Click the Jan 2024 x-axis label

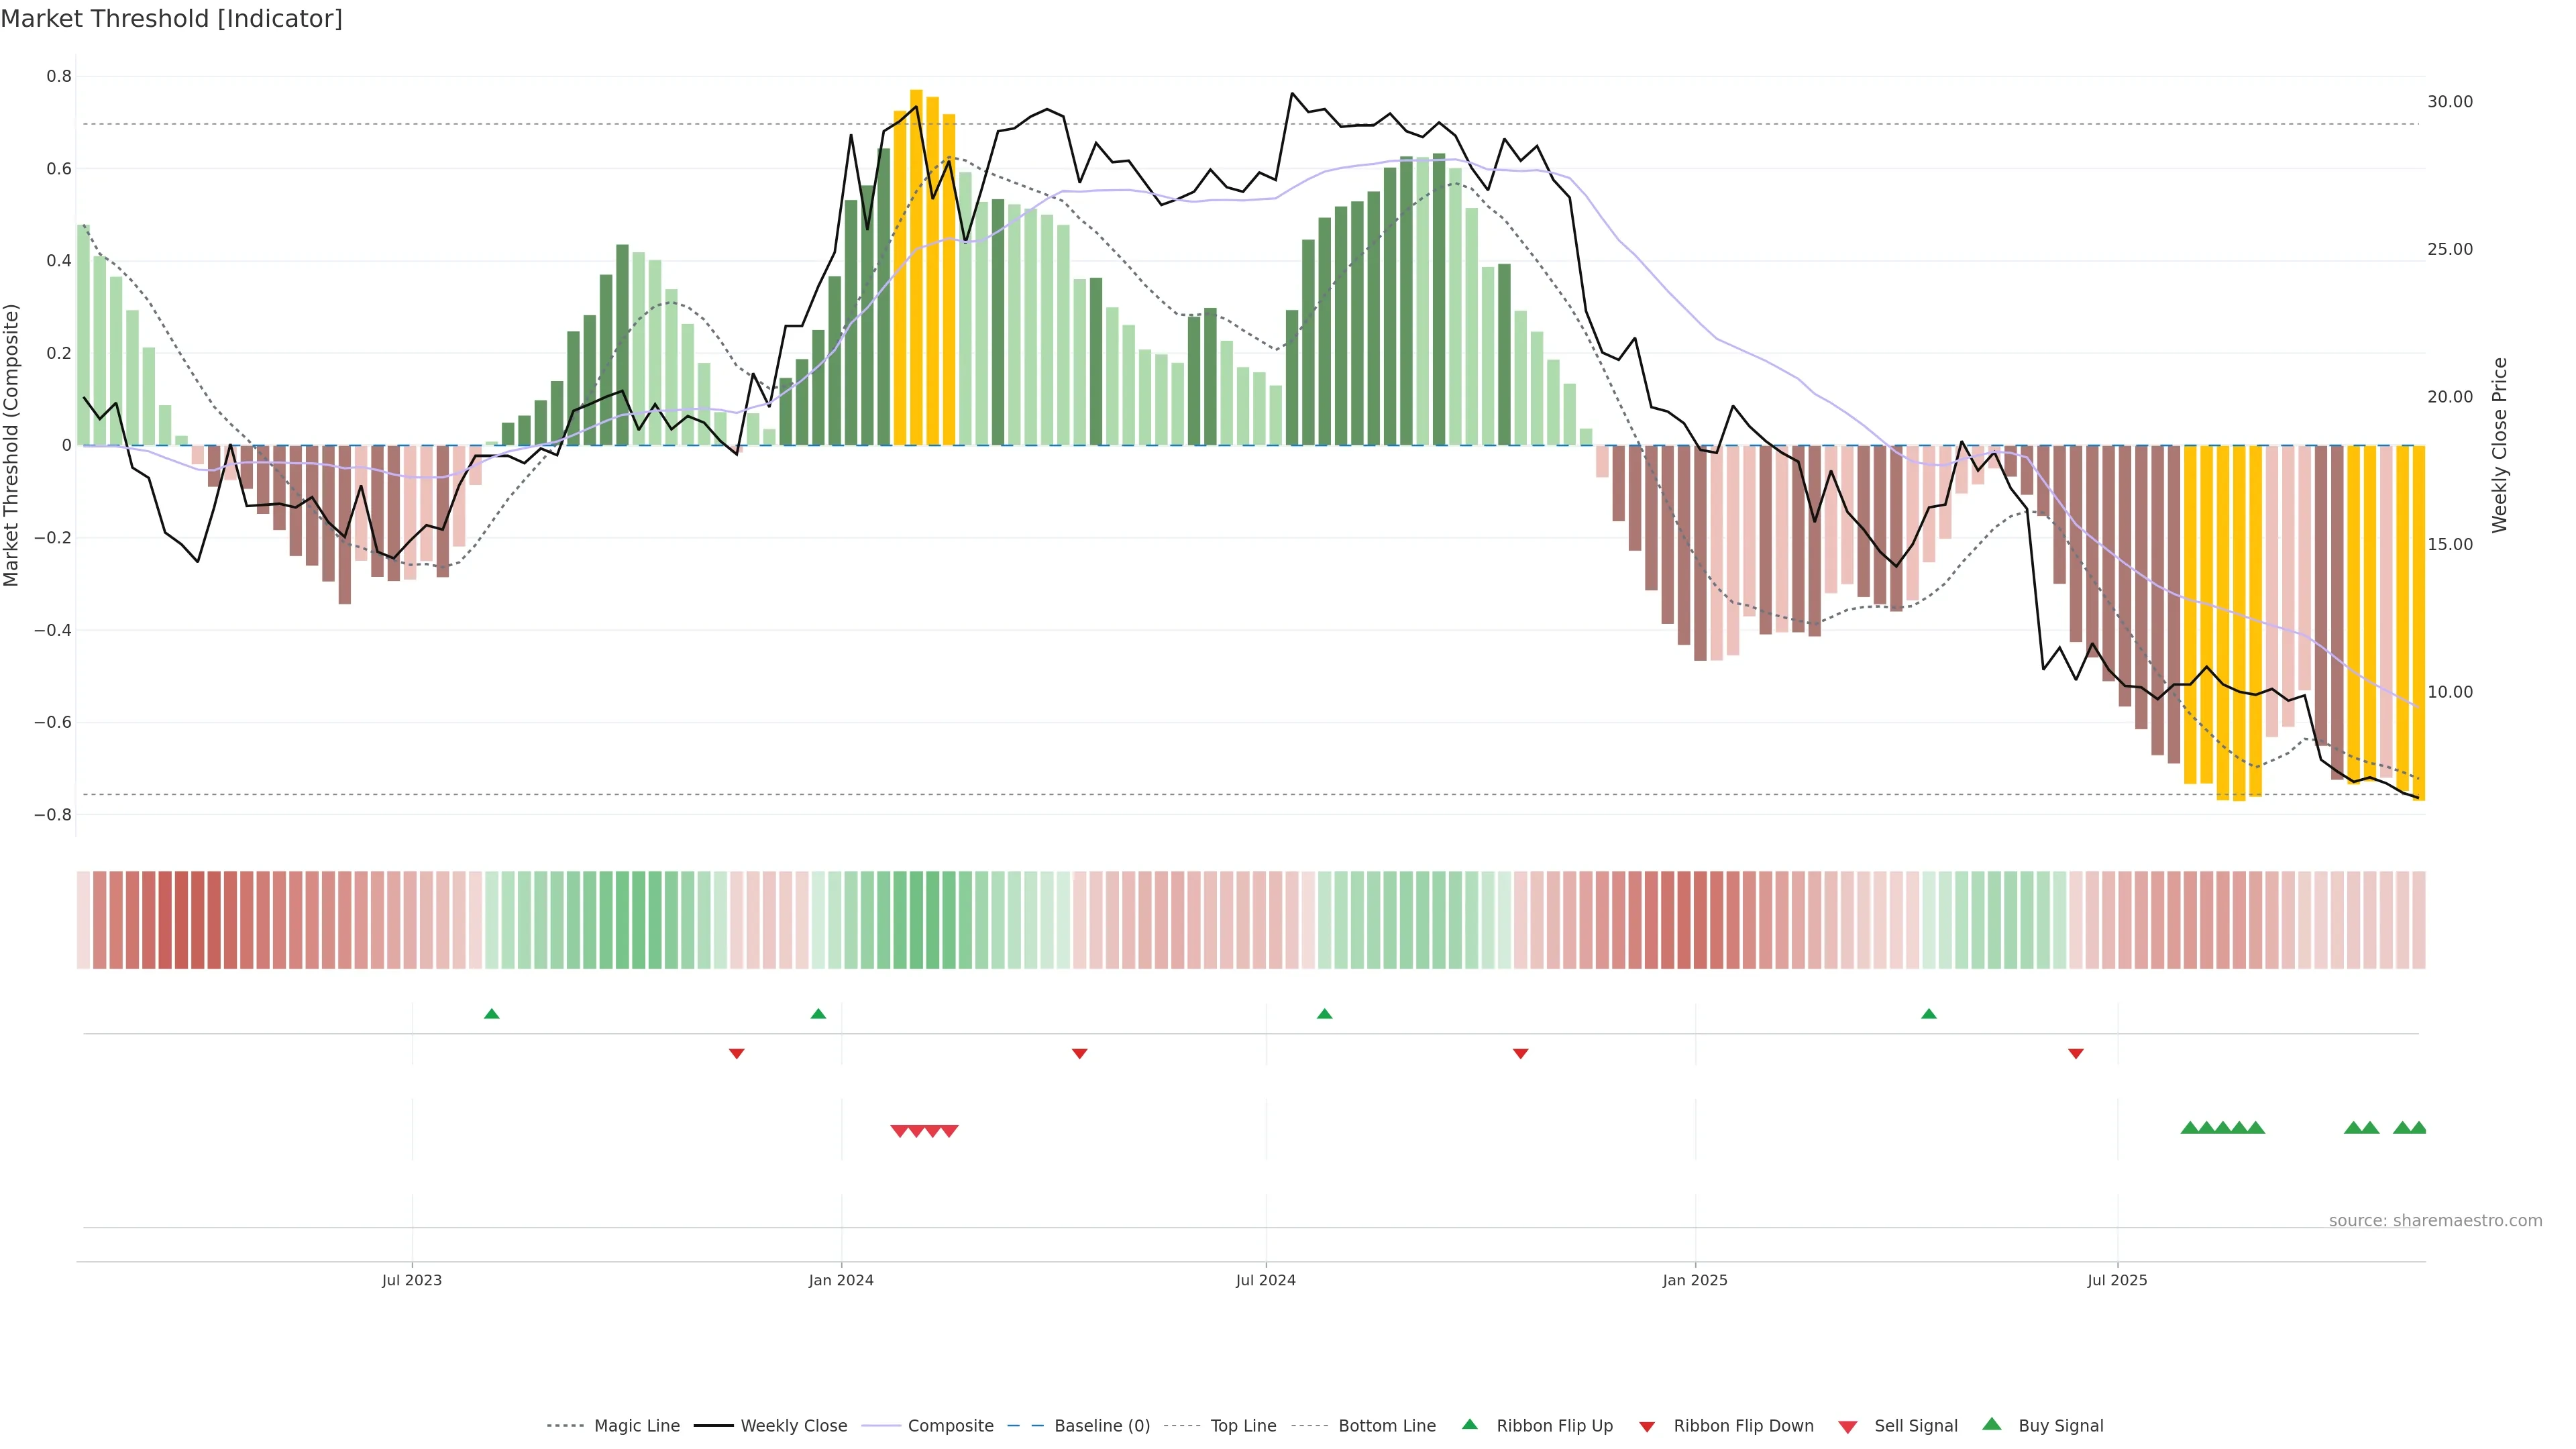tap(841, 1280)
